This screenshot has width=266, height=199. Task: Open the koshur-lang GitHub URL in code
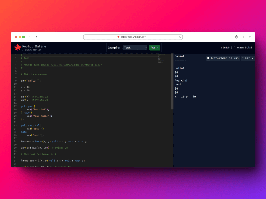click(71, 65)
